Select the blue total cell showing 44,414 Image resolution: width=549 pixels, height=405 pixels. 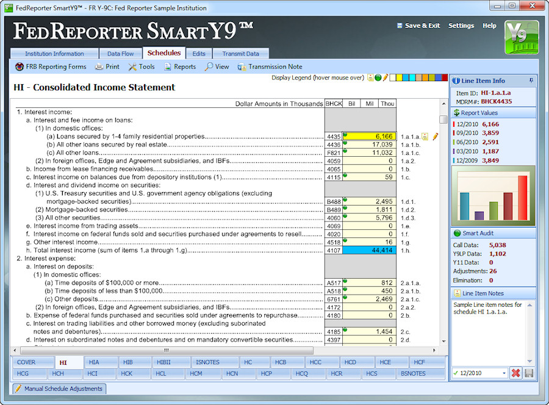click(370, 250)
